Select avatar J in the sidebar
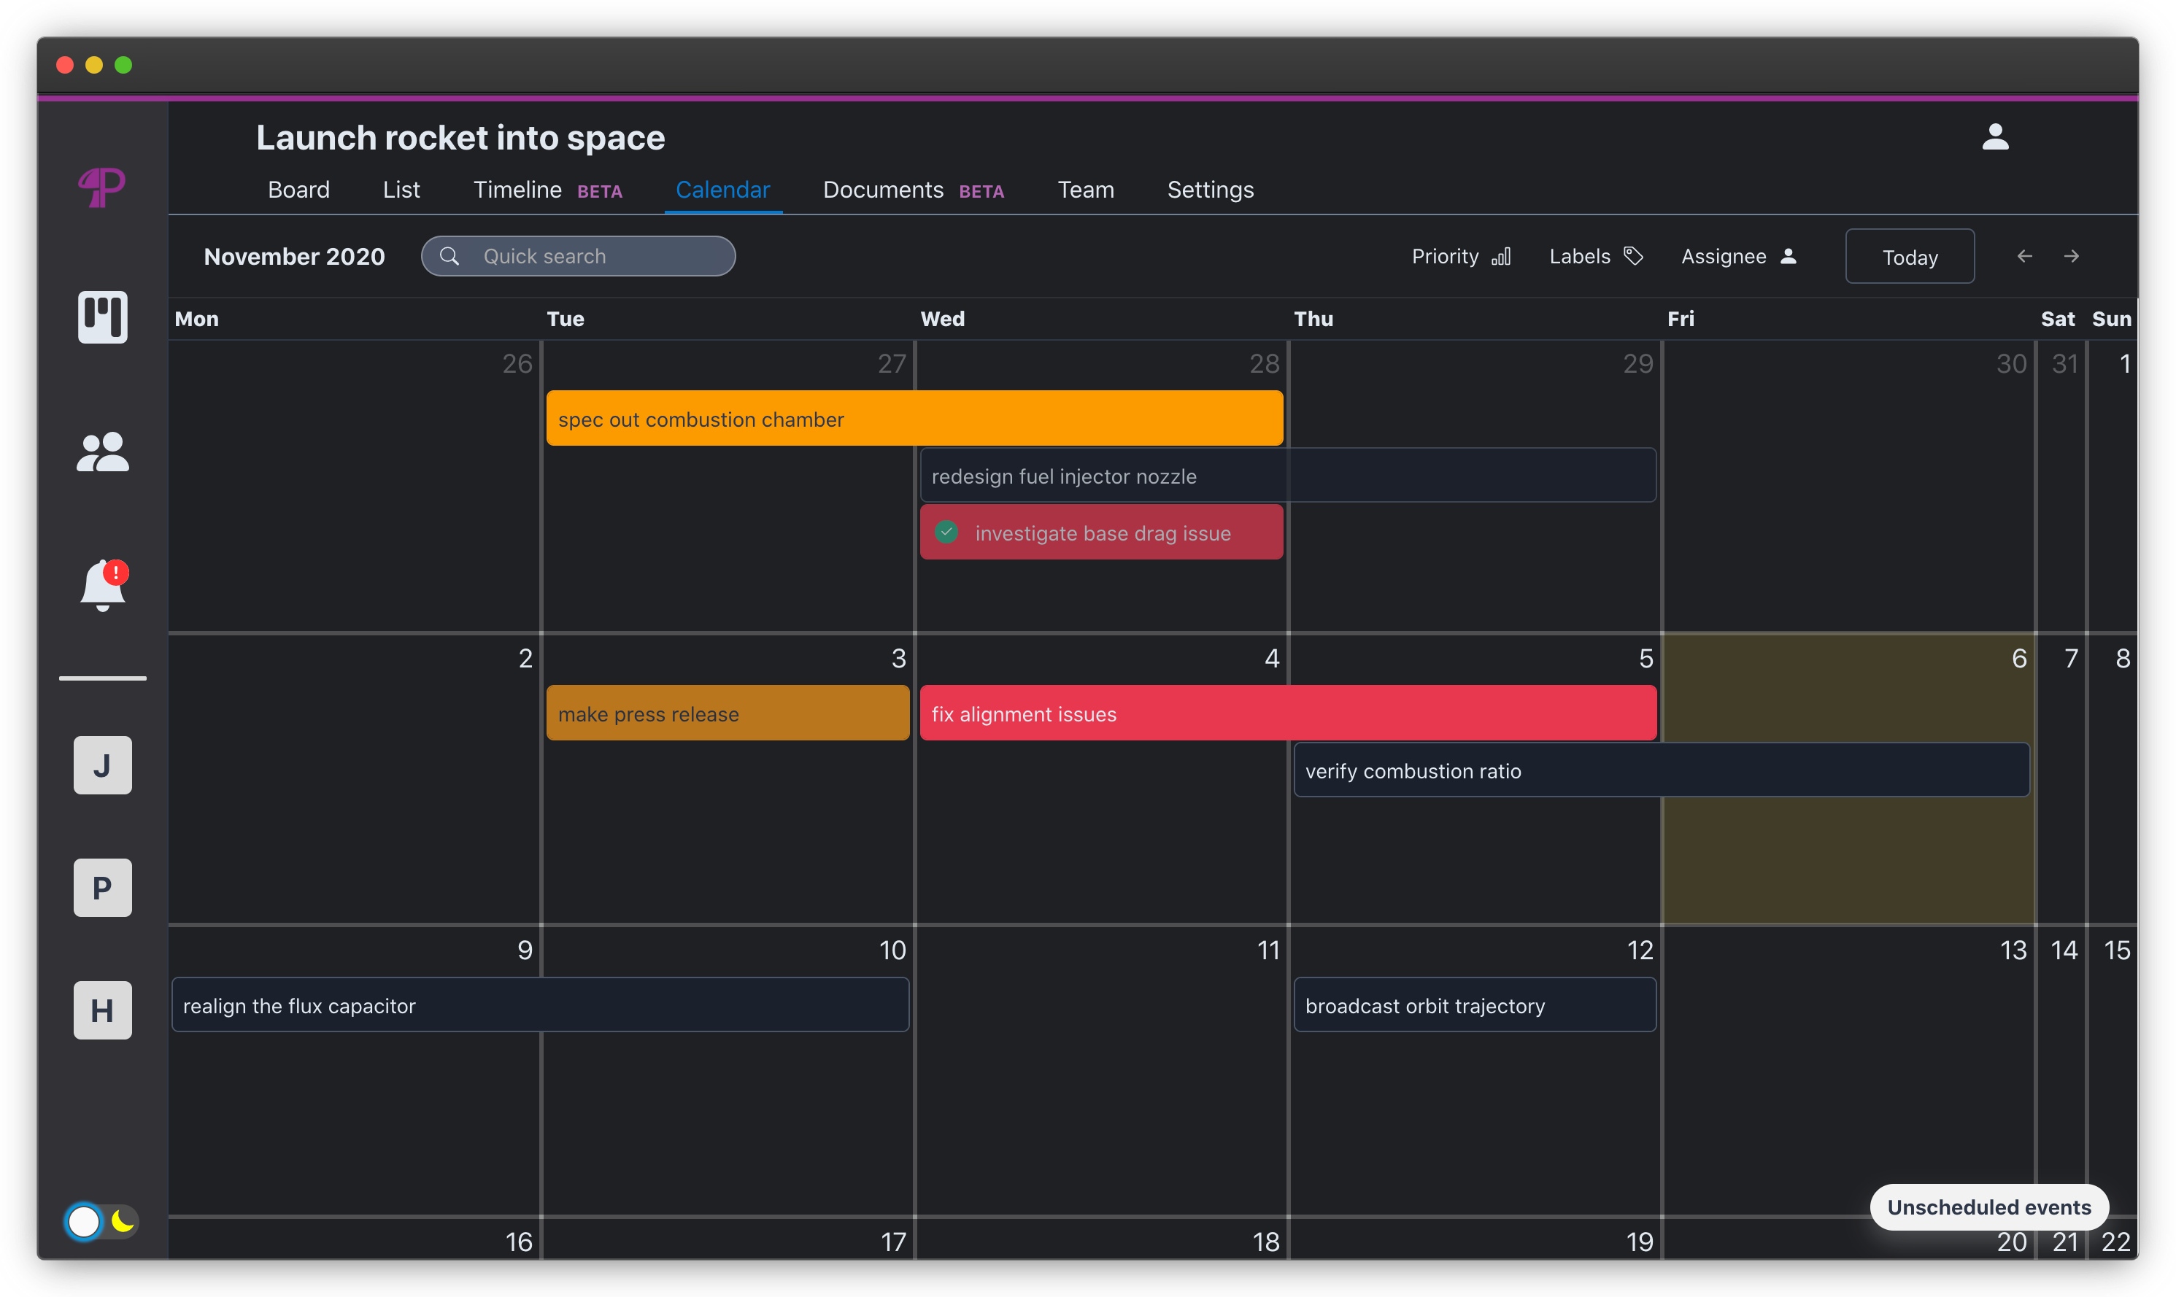This screenshot has width=2176, height=1297. pos(102,764)
